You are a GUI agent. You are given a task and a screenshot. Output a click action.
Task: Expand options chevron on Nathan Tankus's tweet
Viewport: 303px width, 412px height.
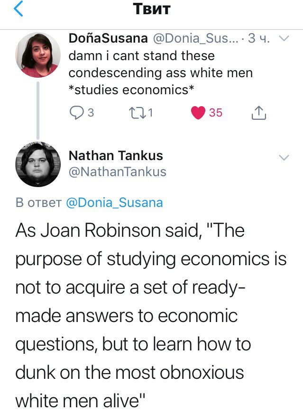click(x=284, y=158)
